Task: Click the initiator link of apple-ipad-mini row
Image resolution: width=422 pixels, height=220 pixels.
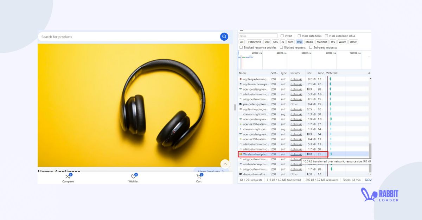Action: [x=296, y=79]
